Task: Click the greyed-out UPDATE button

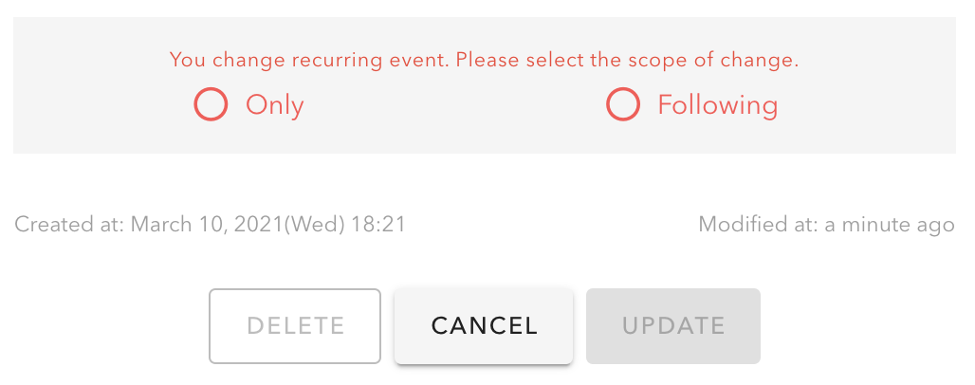Action: click(673, 326)
